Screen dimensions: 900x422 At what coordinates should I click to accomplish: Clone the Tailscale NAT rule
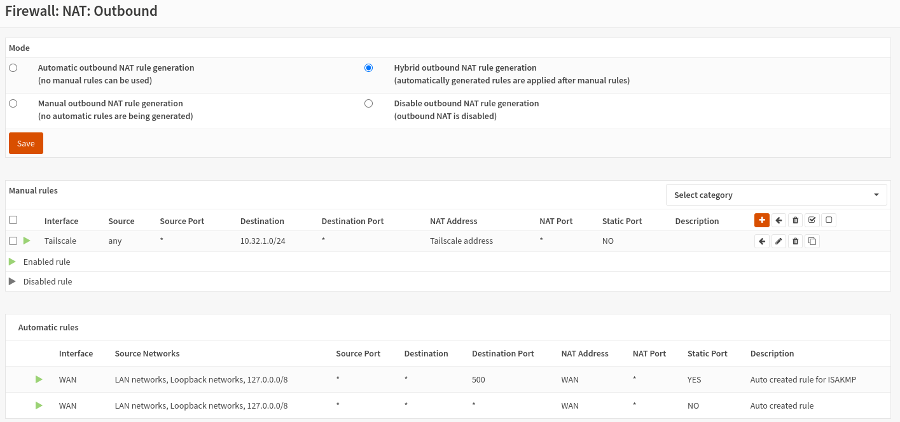pyautogui.click(x=812, y=241)
